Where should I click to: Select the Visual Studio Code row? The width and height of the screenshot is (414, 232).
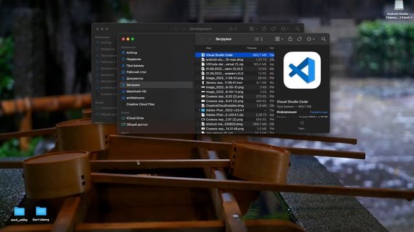click(x=235, y=55)
